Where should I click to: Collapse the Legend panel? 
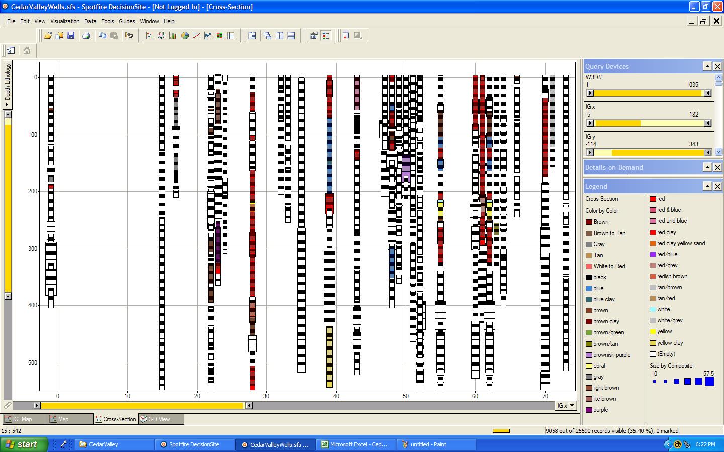tap(707, 186)
